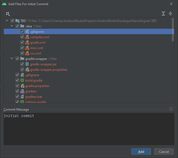The height and width of the screenshot is (158, 178).
Task: Select vcs.xml file name
Action: [x=35, y=53]
